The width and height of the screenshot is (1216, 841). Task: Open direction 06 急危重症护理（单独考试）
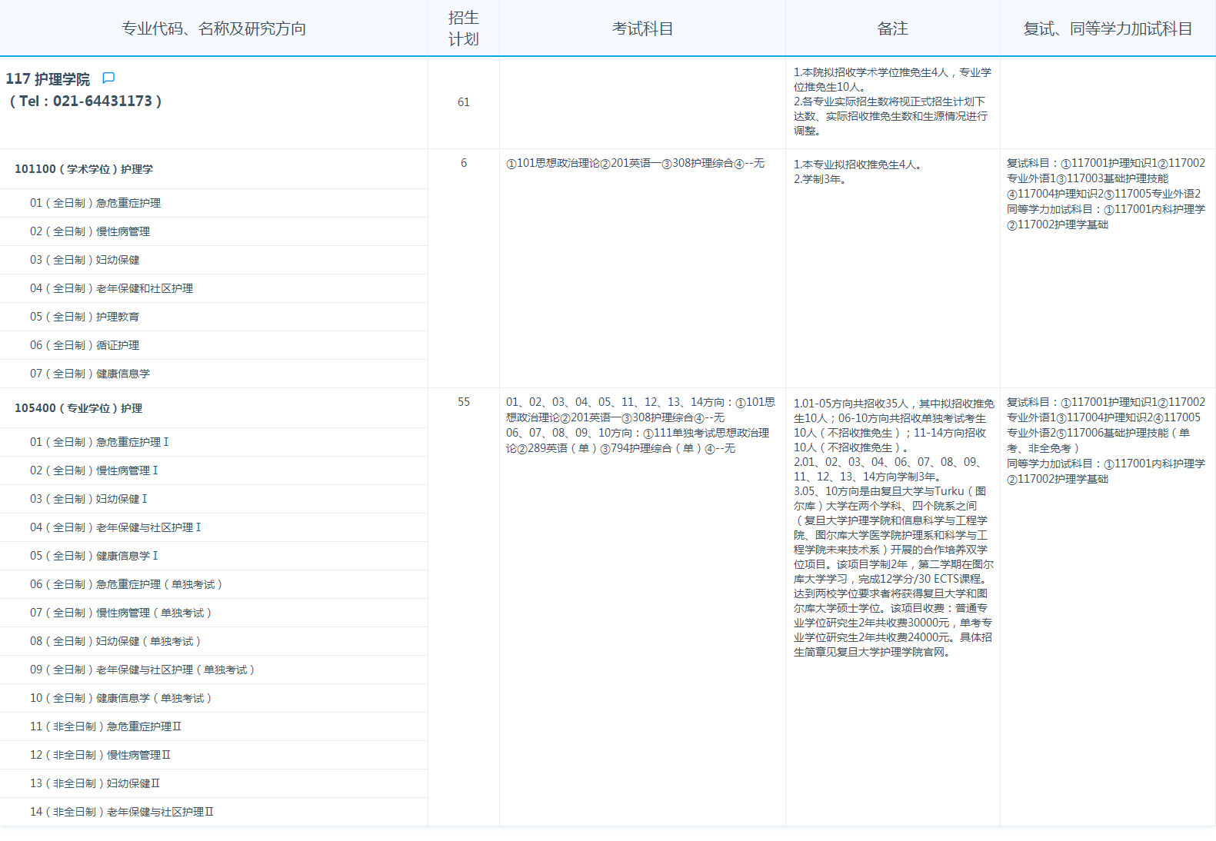(126, 584)
